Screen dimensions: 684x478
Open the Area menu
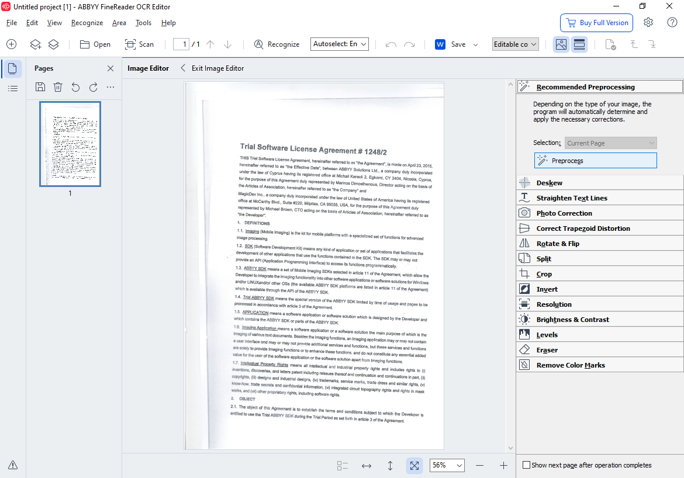click(x=119, y=23)
